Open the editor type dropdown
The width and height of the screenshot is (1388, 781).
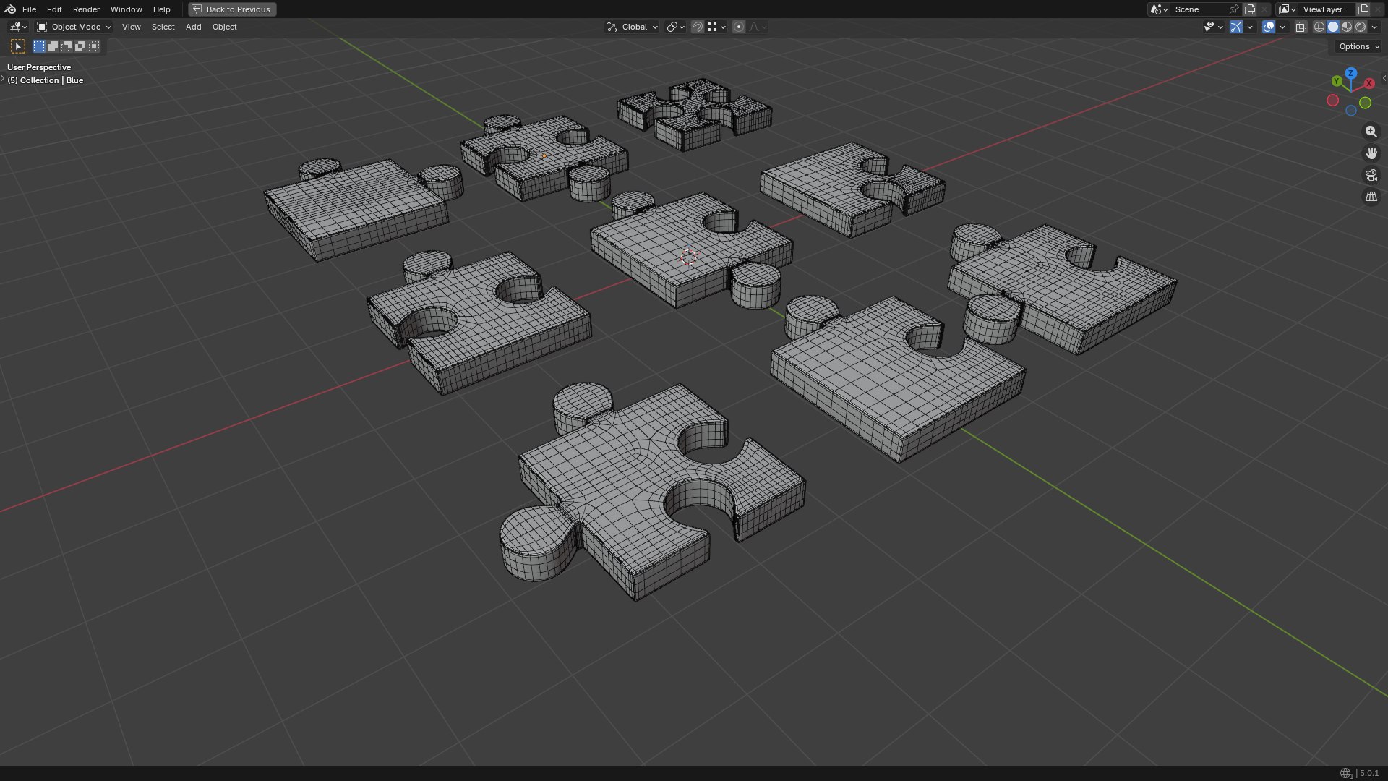18,27
